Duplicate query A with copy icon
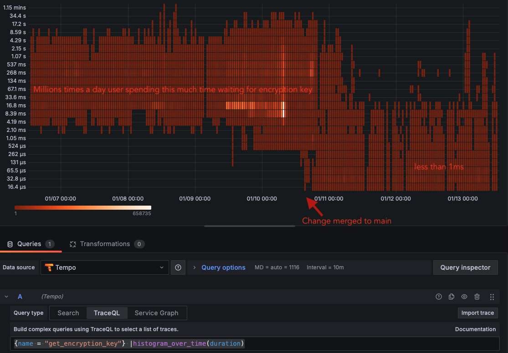 (452, 297)
